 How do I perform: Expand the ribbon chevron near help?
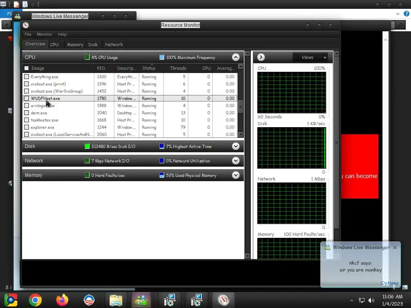[398, 14]
